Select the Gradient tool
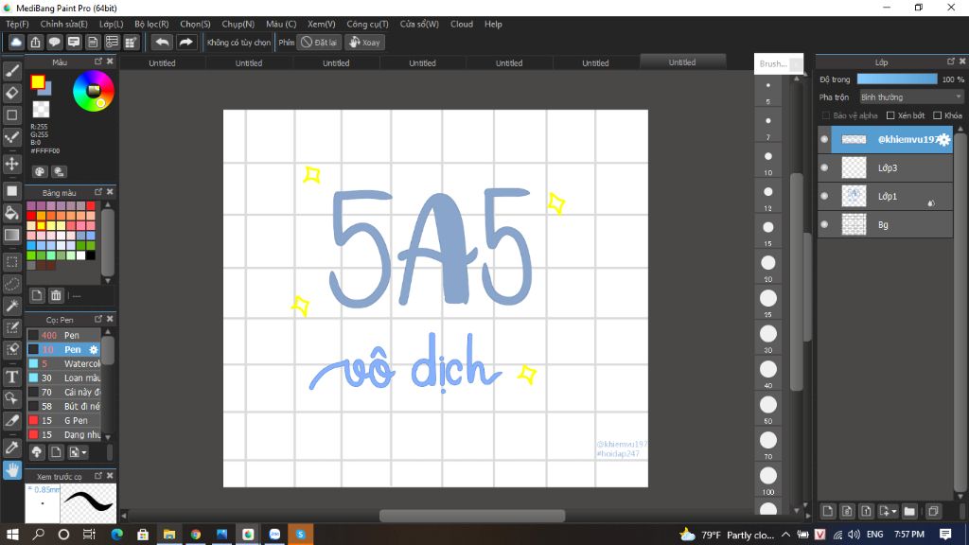This screenshot has width=969, height=545. click(11, 235)
